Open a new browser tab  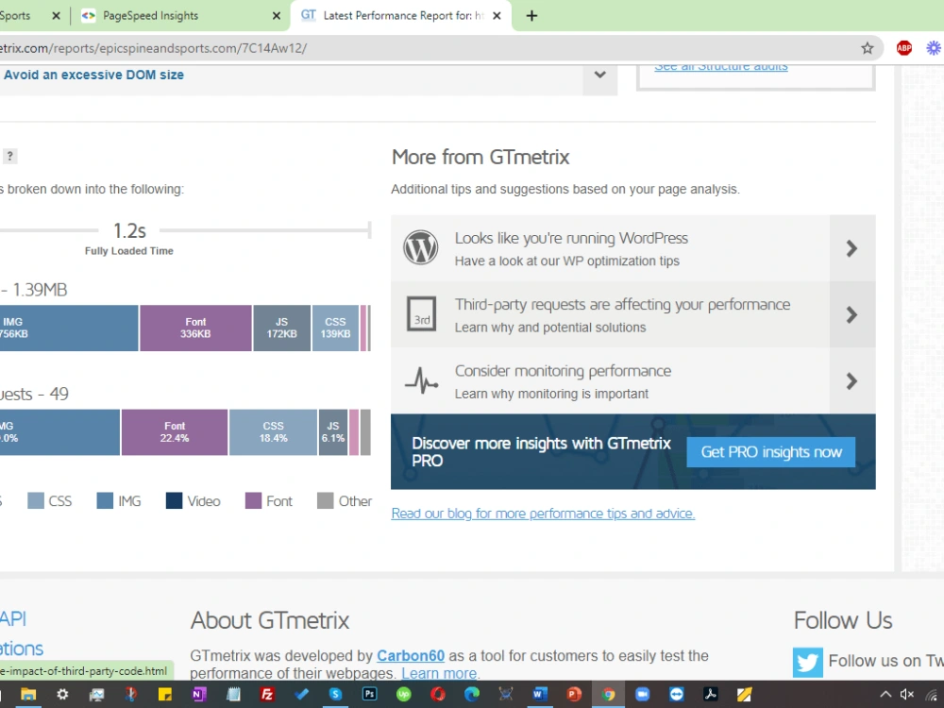click(531, 16)
